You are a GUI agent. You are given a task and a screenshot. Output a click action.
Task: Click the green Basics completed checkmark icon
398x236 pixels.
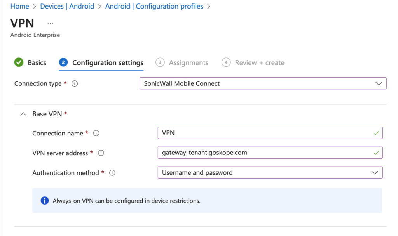pos(19,62)
